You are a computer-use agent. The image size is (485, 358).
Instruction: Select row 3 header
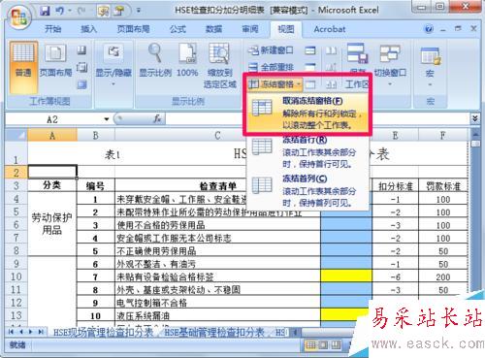click(16, 185)
